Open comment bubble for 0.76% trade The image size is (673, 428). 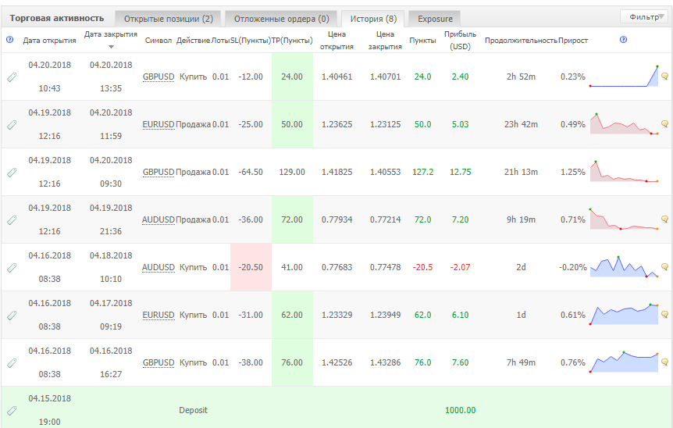[x=665, y=362]
